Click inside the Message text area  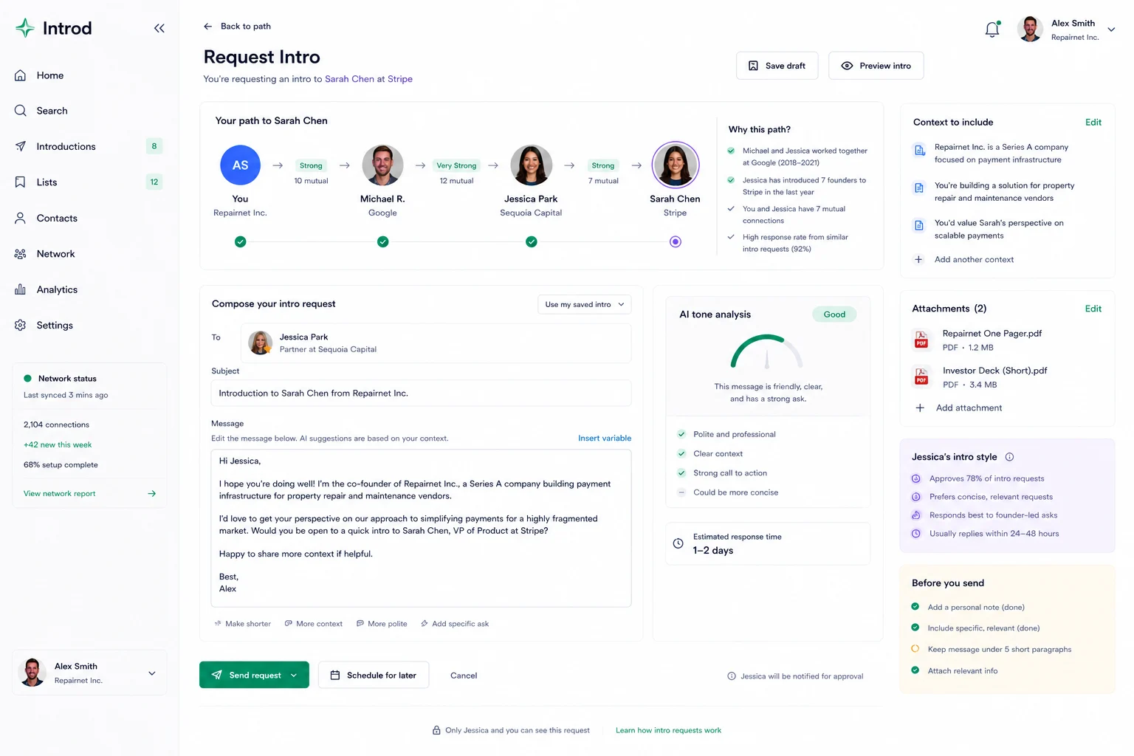point(421,528)
